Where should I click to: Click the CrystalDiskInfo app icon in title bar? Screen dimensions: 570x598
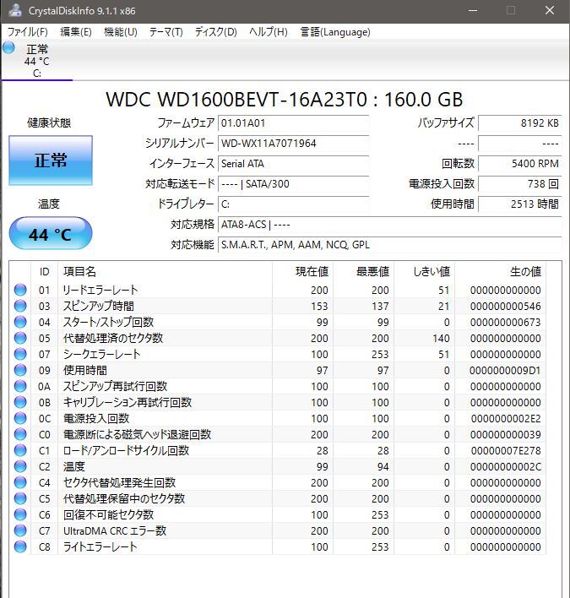[15, 10]
